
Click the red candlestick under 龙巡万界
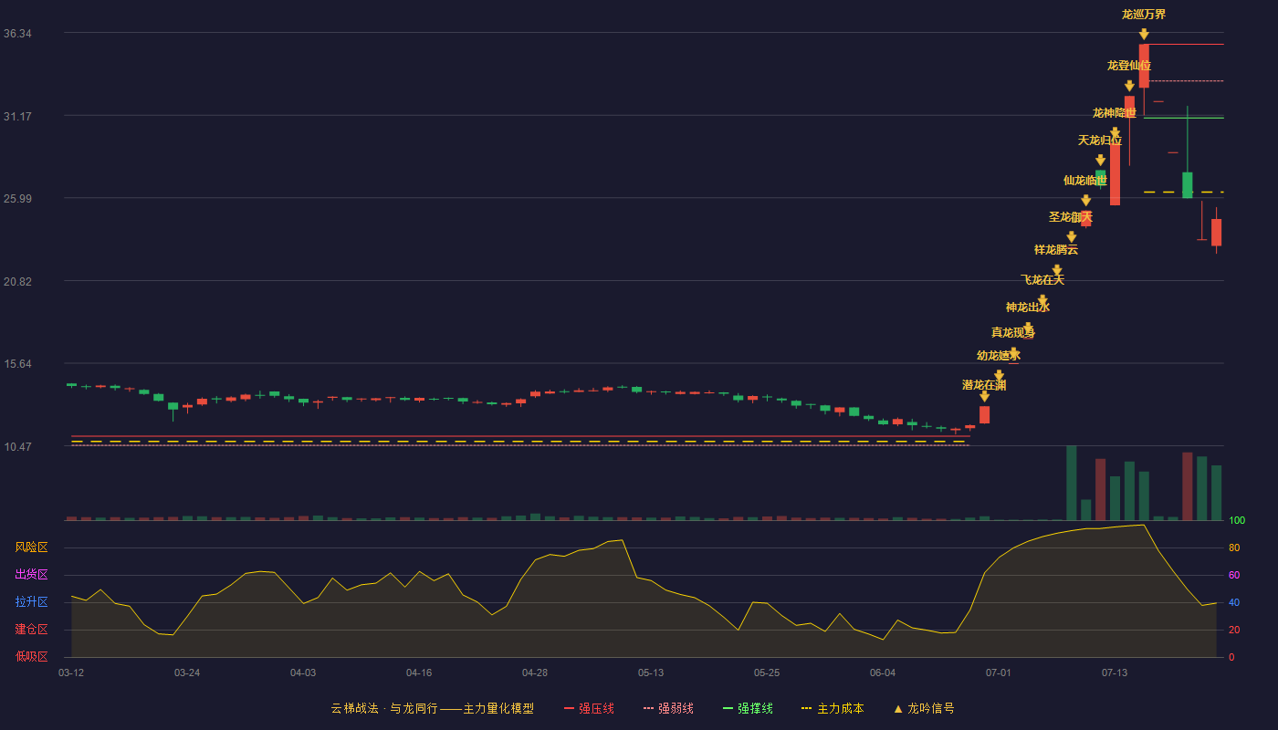(1144, 66)
